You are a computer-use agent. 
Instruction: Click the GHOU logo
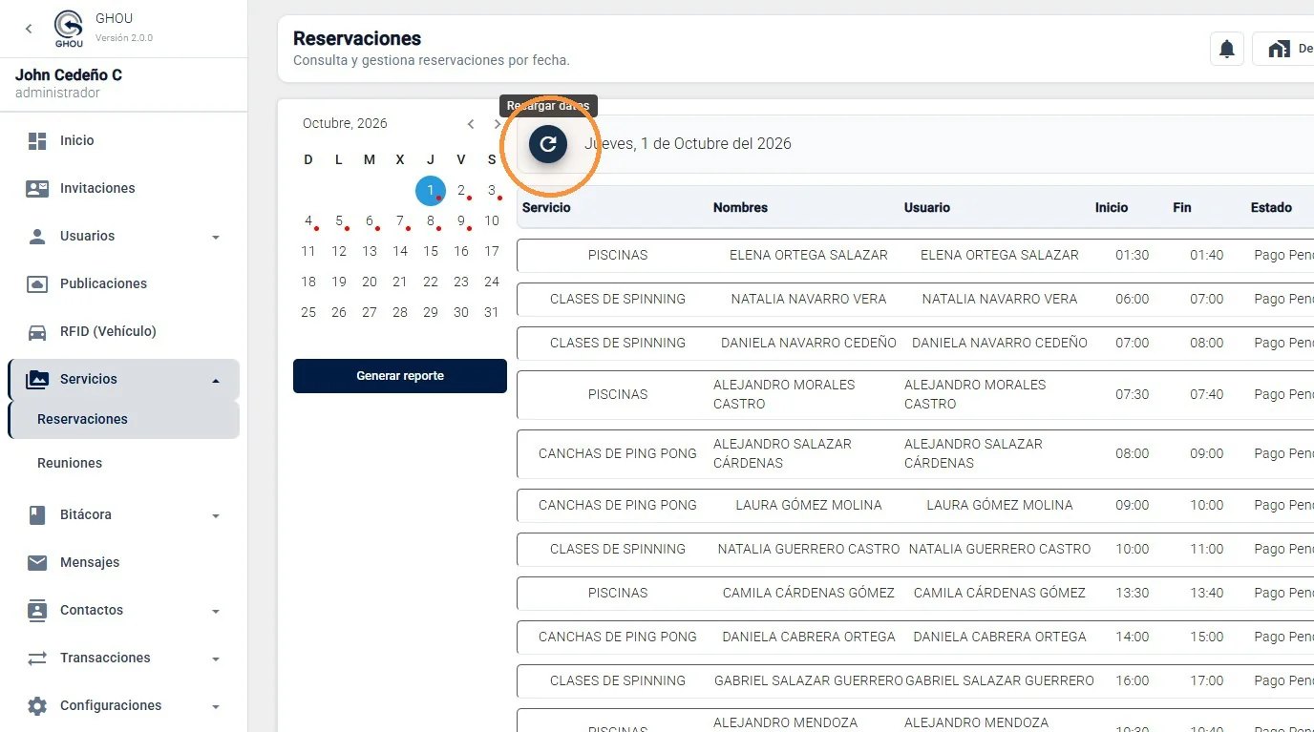[x=69, y=29]
